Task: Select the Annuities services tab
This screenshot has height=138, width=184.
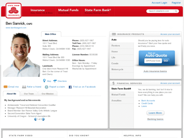Action: (122, 101)
